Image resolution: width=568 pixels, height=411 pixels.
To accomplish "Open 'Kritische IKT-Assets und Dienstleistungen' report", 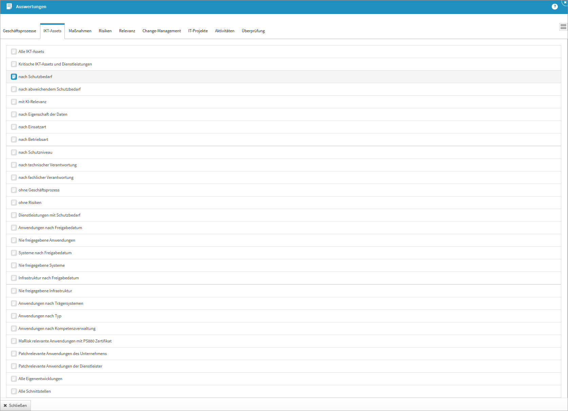I will tap(55, 64).
